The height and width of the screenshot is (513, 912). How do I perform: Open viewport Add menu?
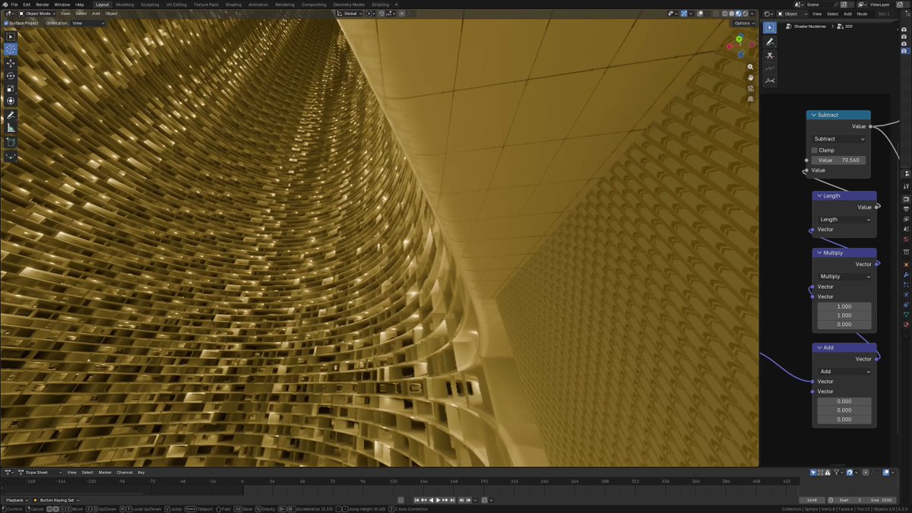tap(96, 14)
